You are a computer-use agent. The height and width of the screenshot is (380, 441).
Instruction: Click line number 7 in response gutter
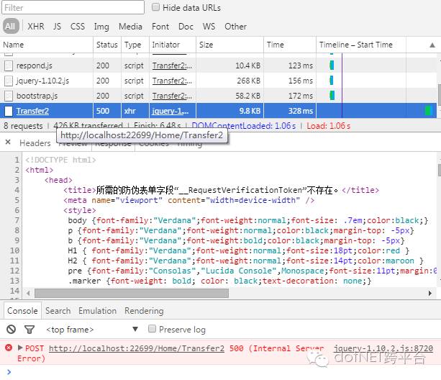(17, 220)
